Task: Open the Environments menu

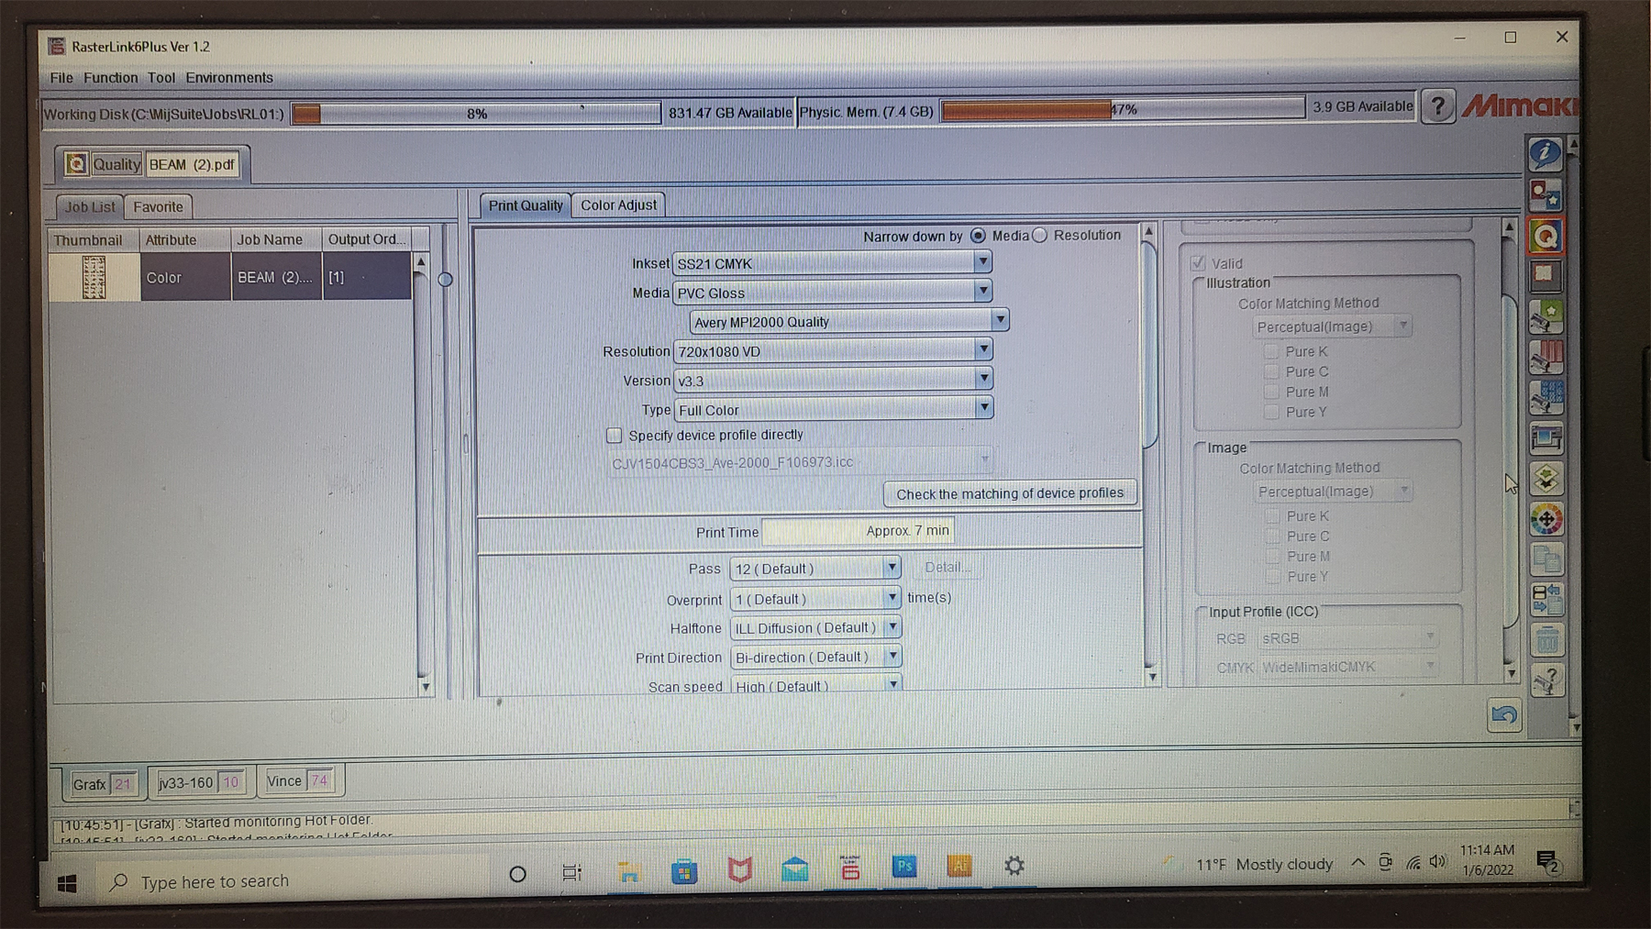Action: [229, 78]
